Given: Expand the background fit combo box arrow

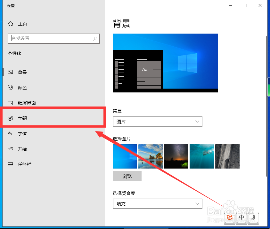Looking at the screenshot, I should coord(198,204).
